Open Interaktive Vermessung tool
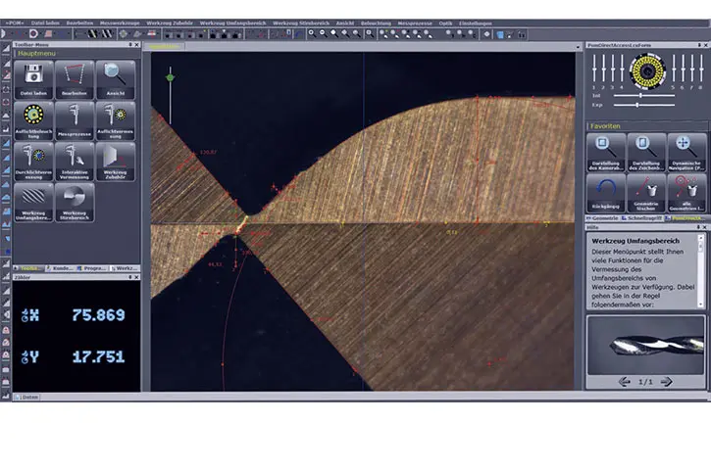Image resolution: width=711 pixels, height=470 pixels. 75,161
